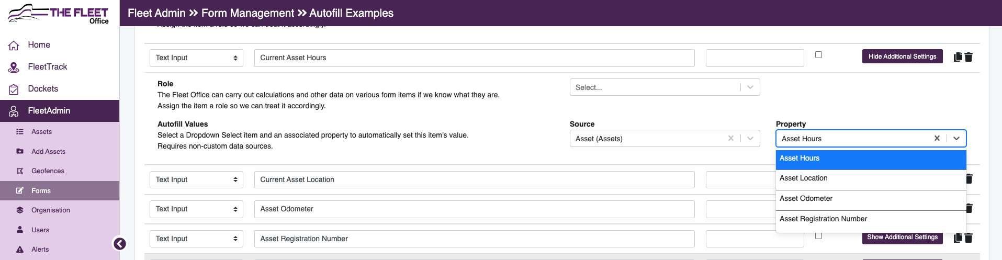1002x260 pixels.
Task: Edit the Asset Odometer label field
Action: (475, 209)
